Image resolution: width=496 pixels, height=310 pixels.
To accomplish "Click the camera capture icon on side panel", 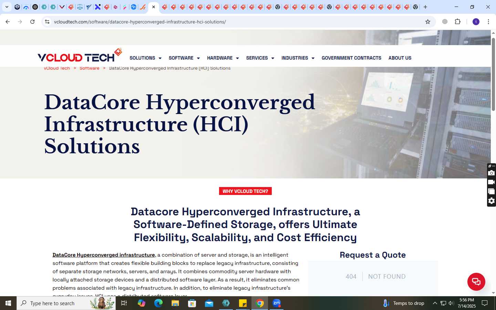I will pyautogui.click(x=492, y=173).
